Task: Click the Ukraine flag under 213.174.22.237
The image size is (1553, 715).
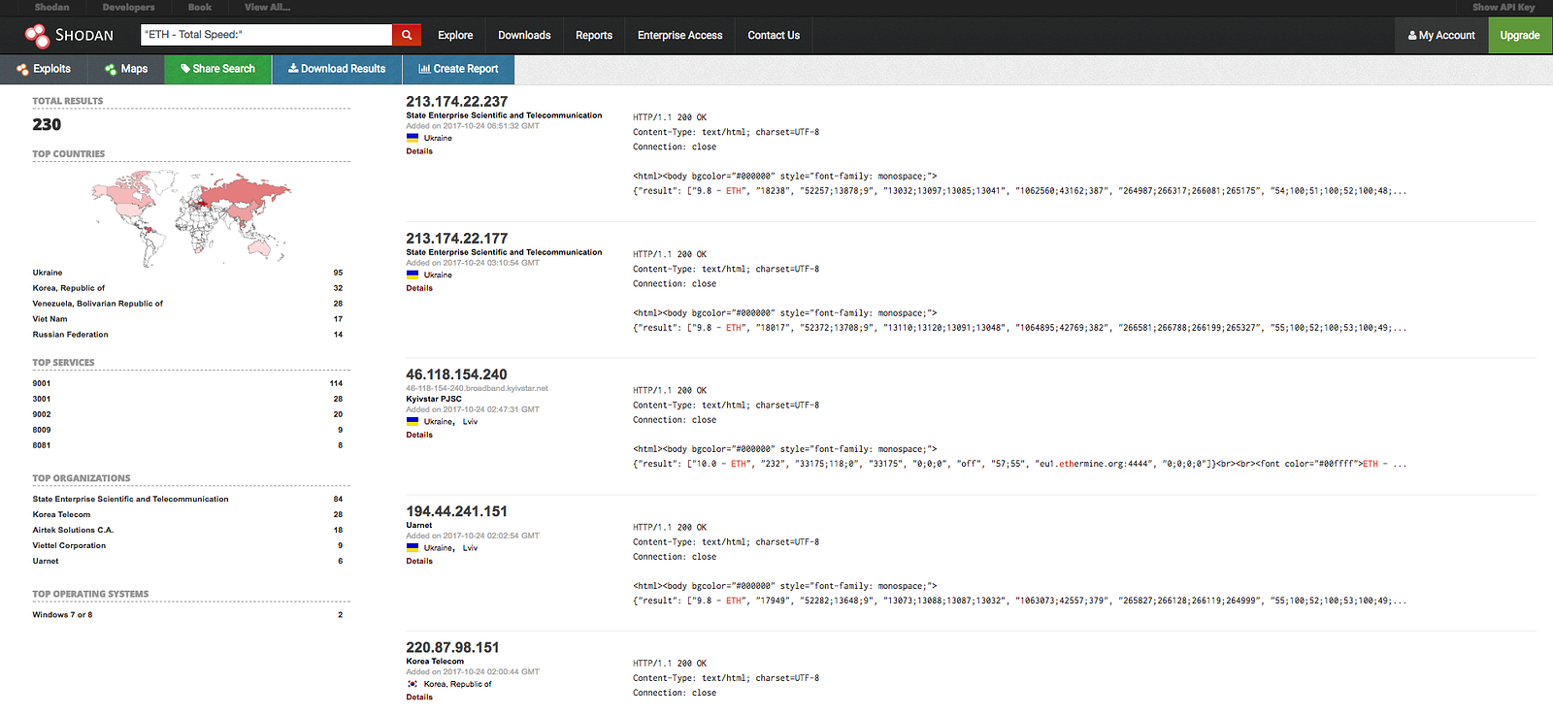Action: coord(413,138)
